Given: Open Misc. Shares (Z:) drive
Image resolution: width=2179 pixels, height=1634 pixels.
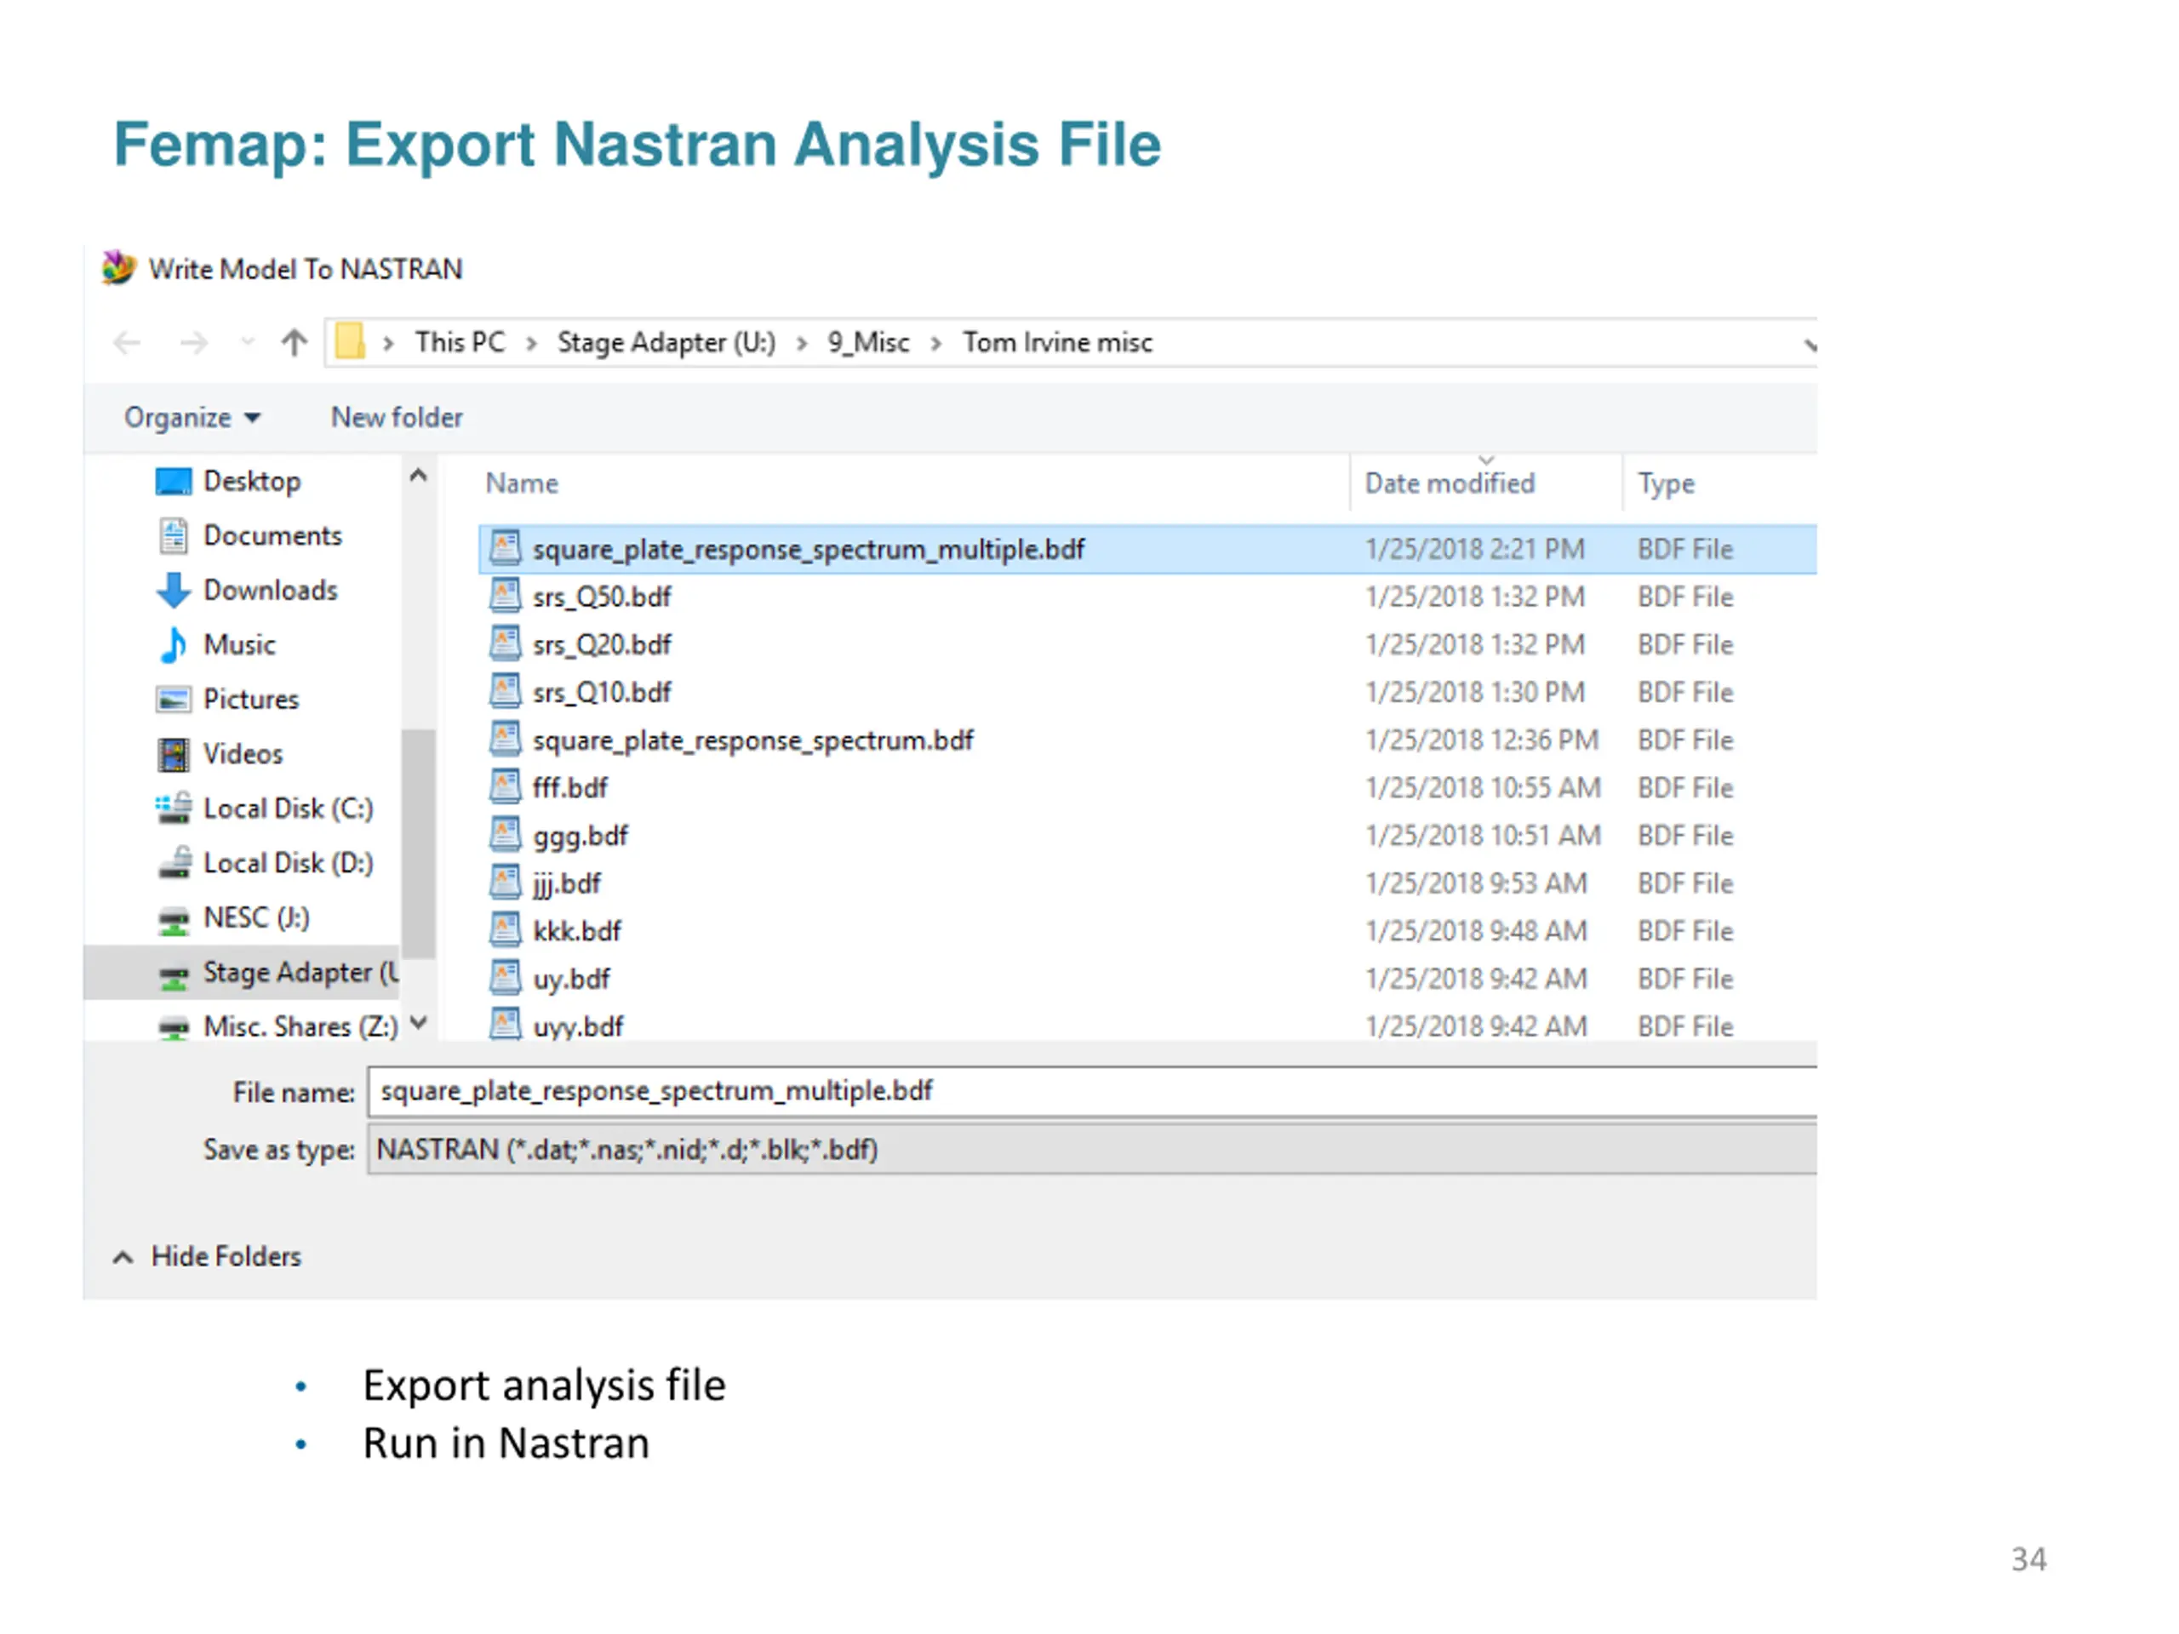Looking at the screenshot, I should [300, 1027].
